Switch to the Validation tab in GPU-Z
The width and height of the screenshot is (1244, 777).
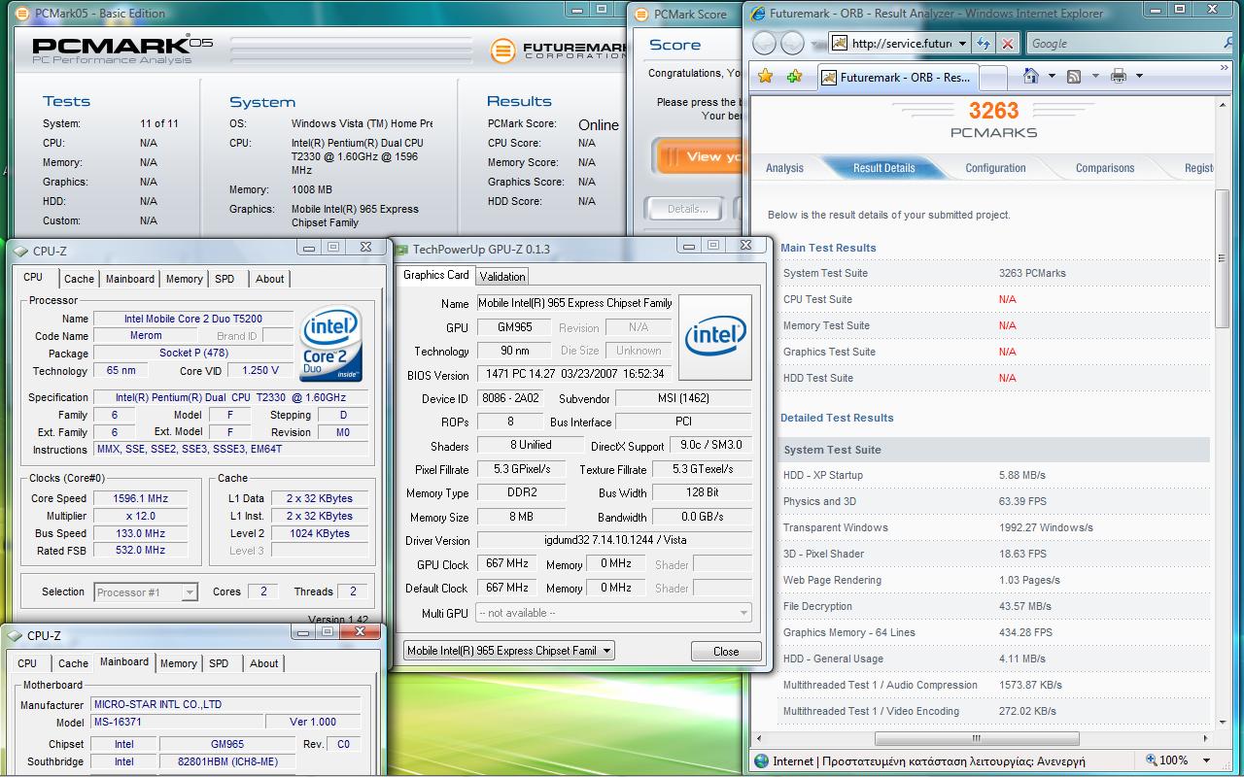click(x=503, y=276)
